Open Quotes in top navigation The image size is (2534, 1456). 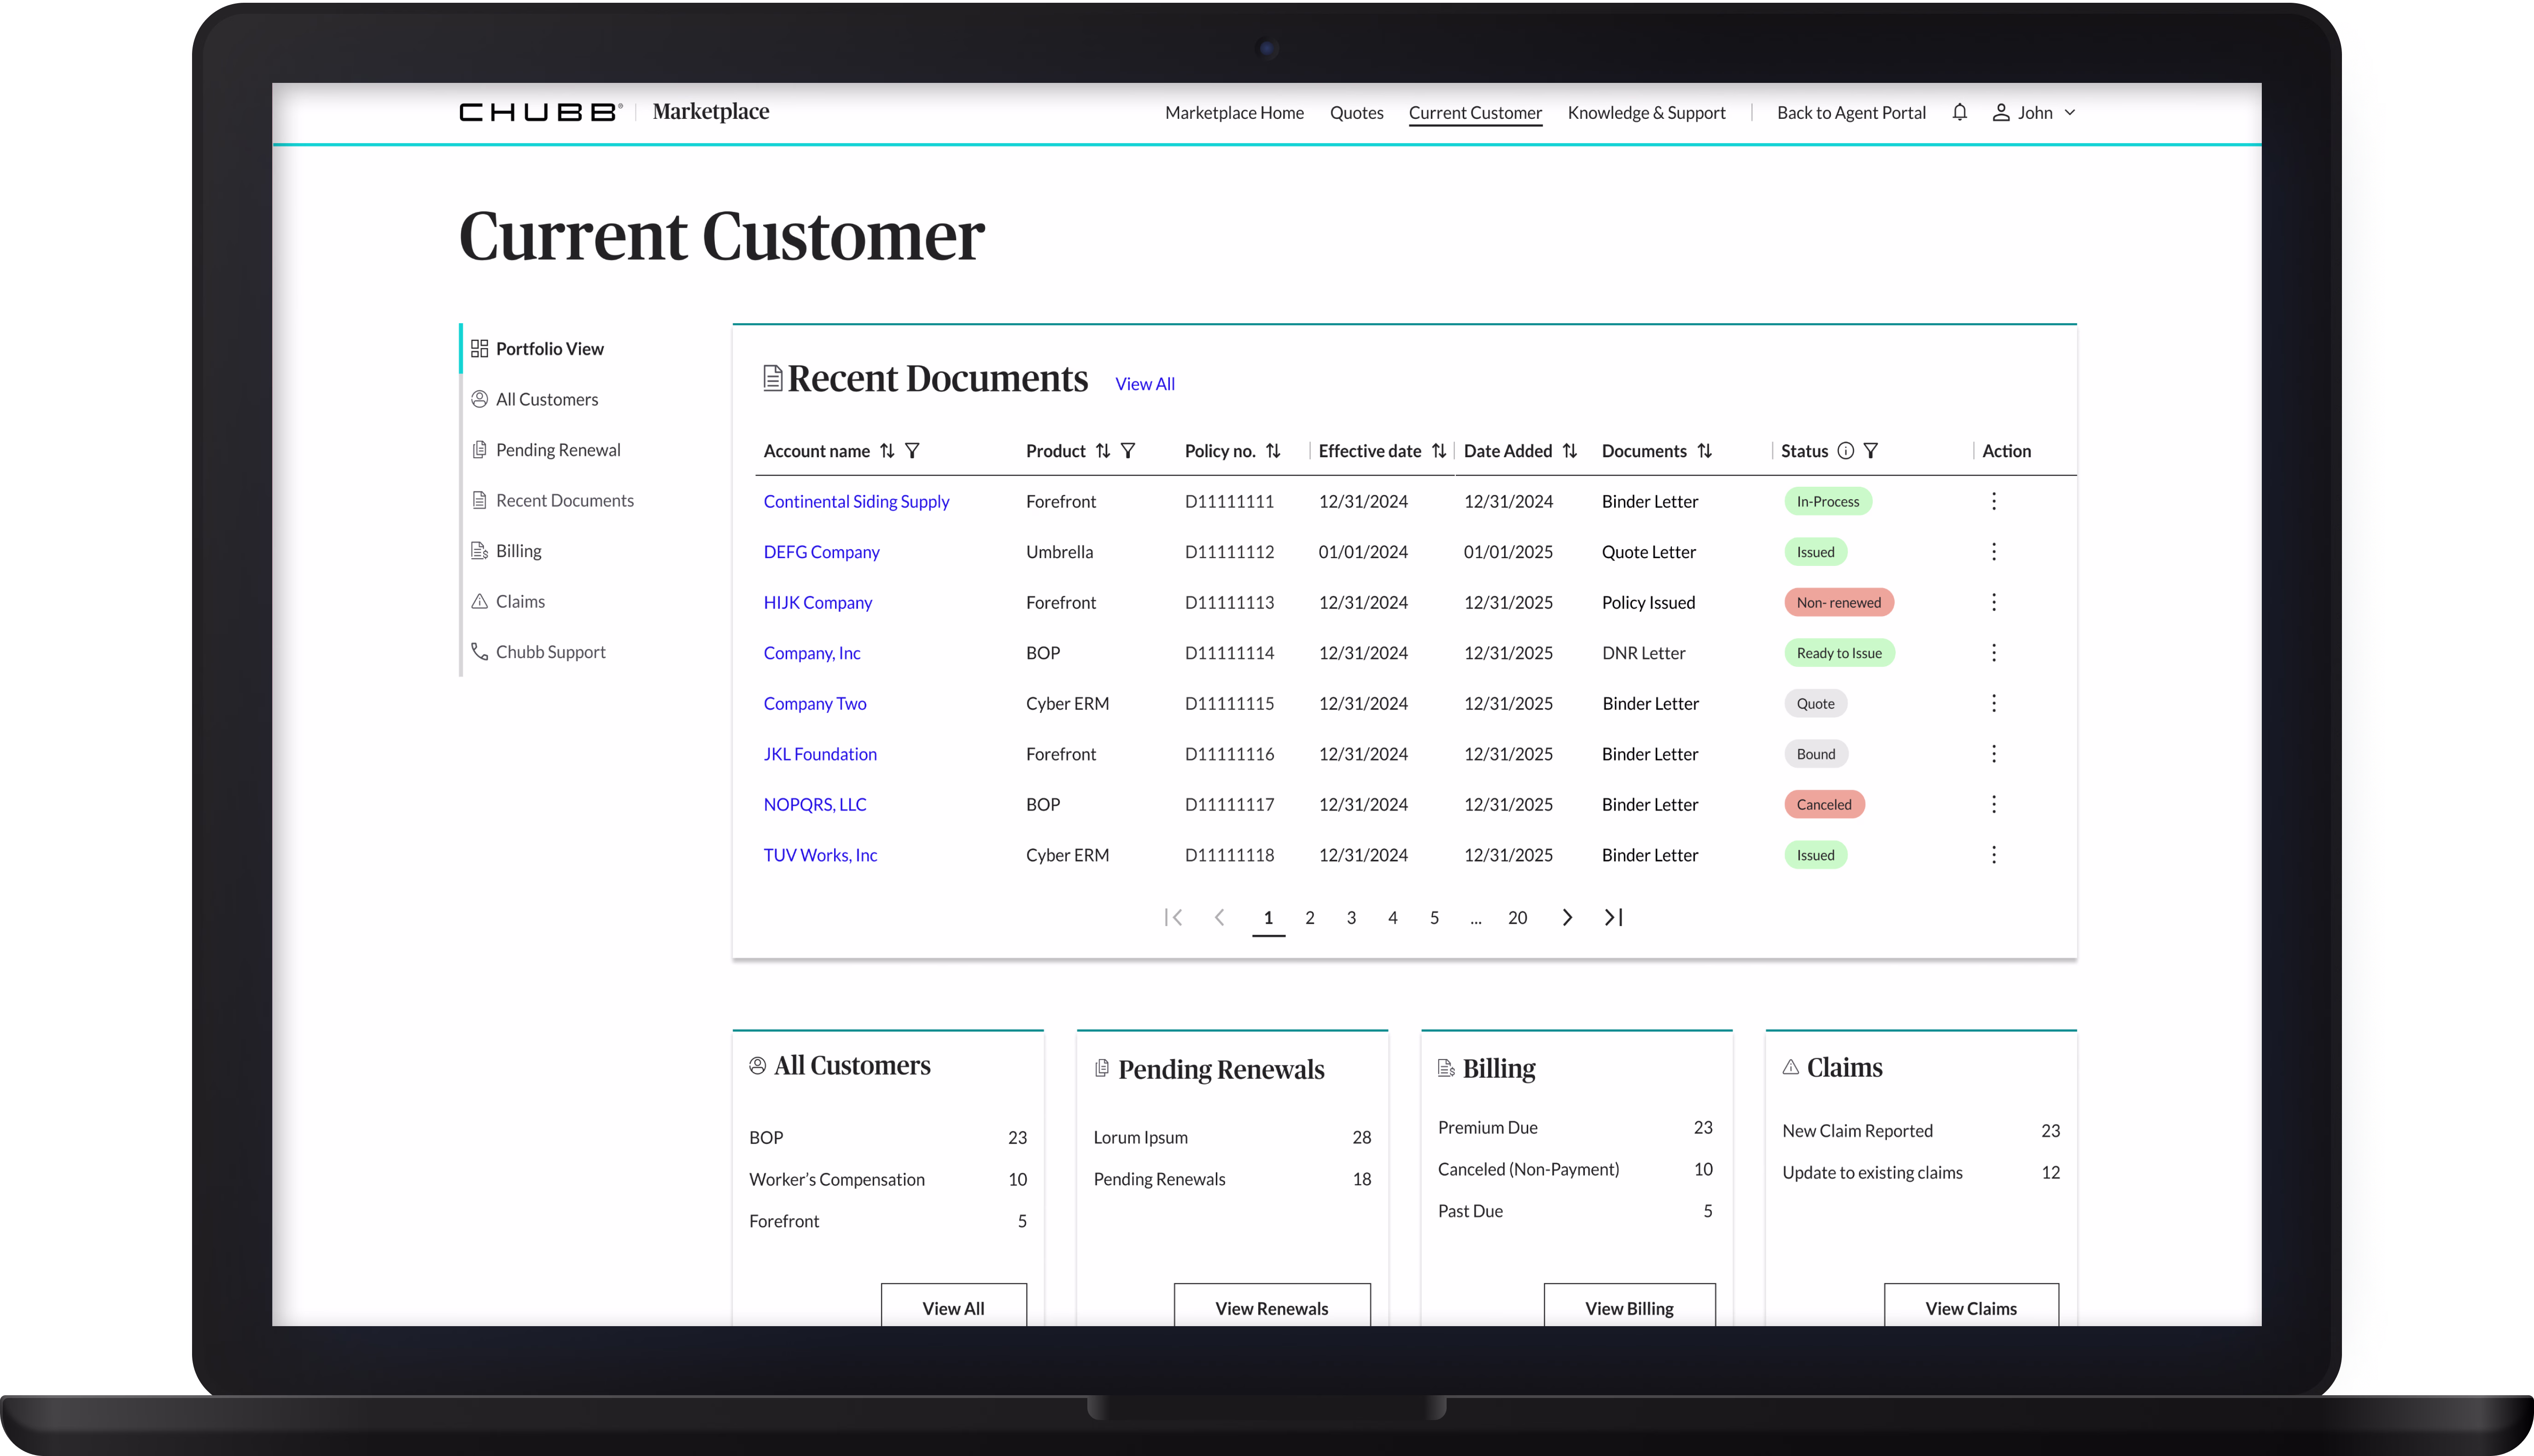tap(1356, 113)
